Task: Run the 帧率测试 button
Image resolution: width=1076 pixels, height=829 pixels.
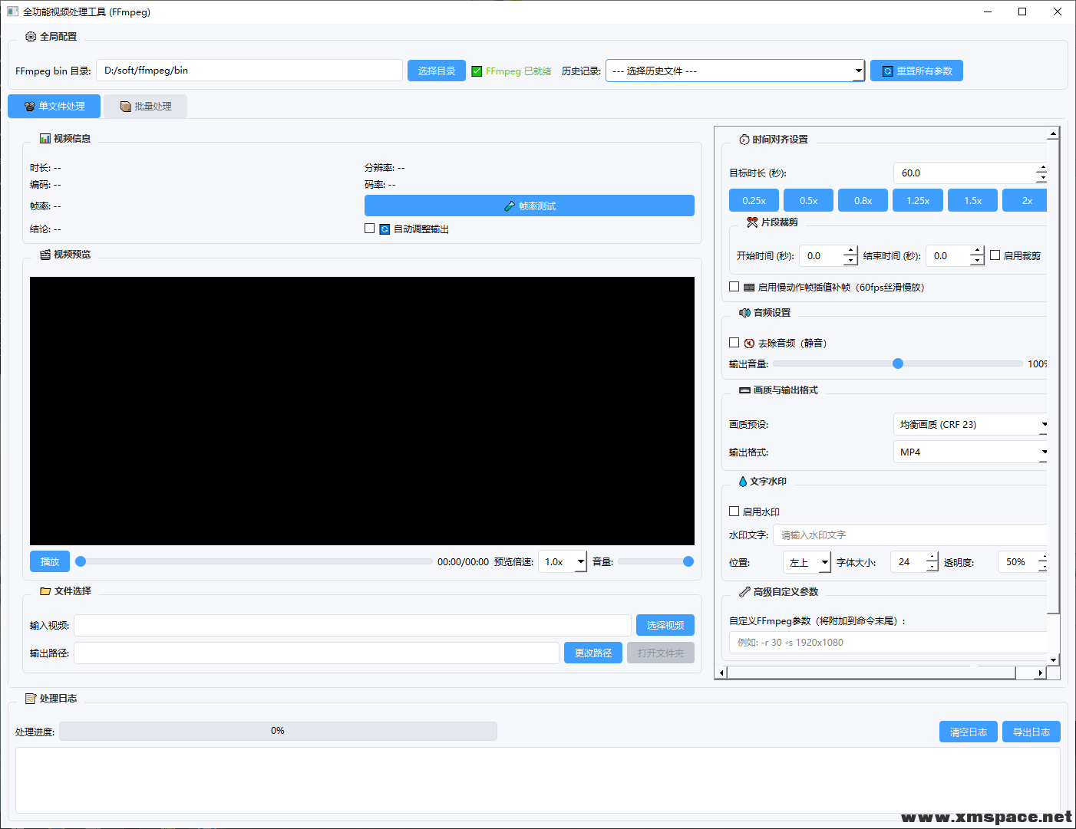Action: (530, 206)
